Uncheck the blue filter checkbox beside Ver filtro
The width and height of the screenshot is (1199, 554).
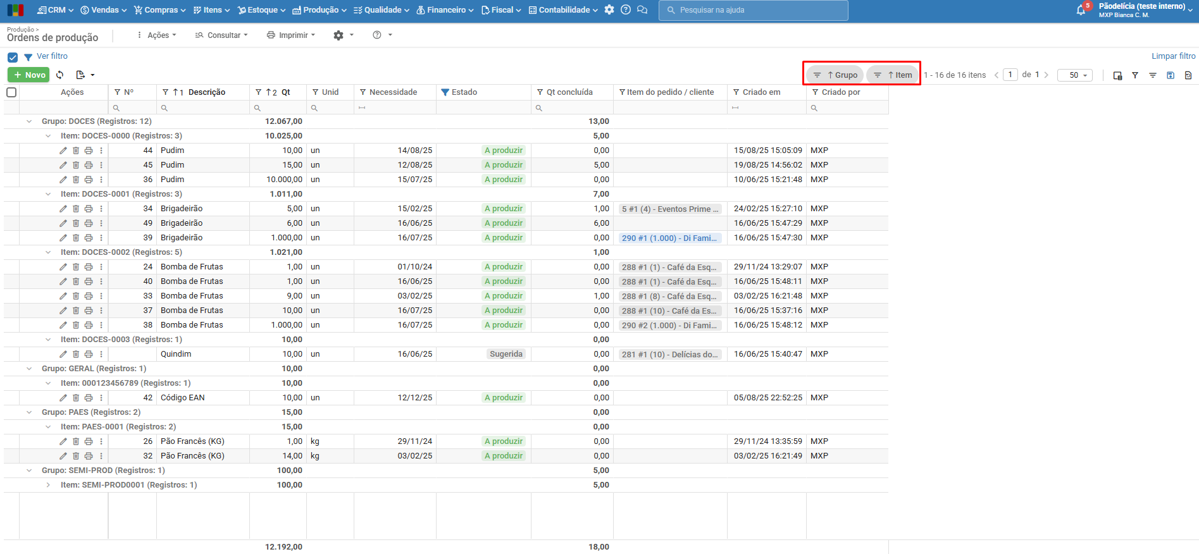(13, 57)
